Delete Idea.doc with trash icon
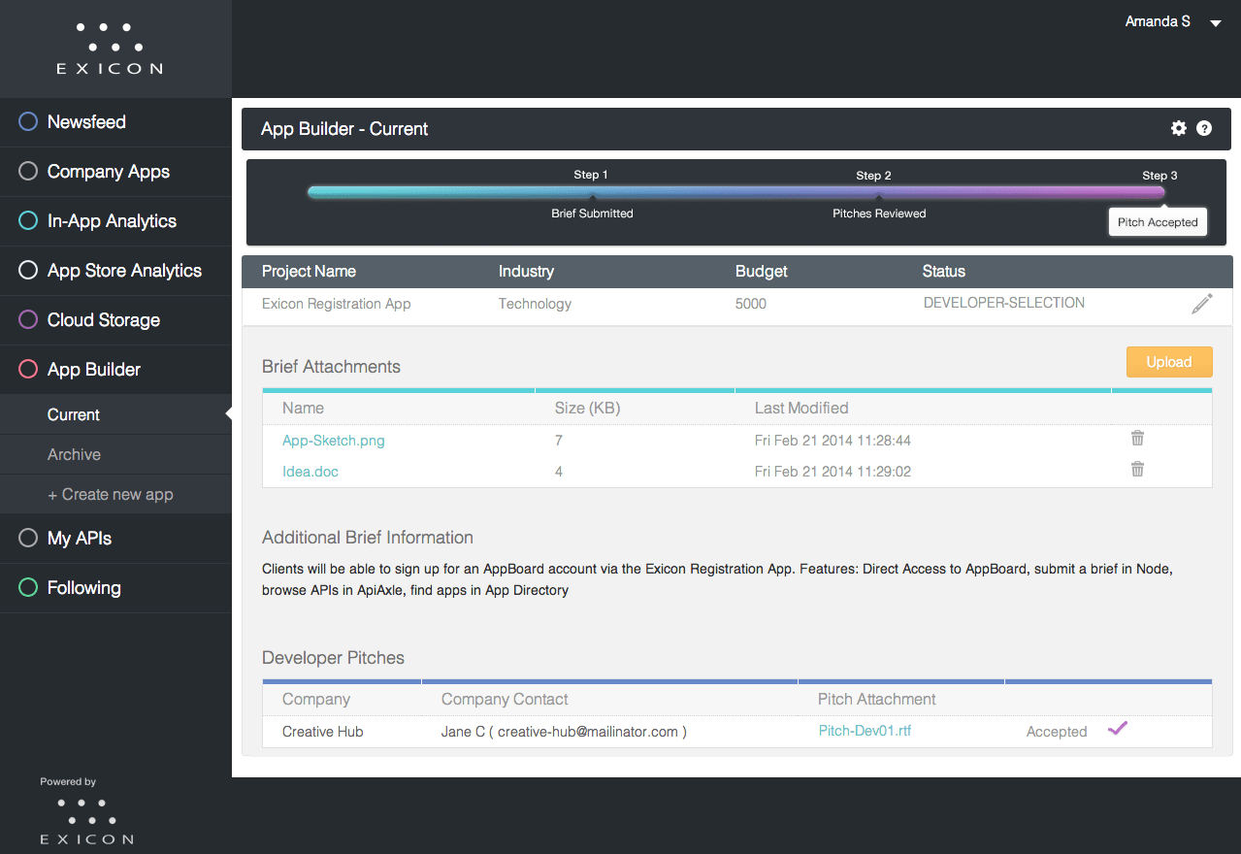 pos(1137,470)
